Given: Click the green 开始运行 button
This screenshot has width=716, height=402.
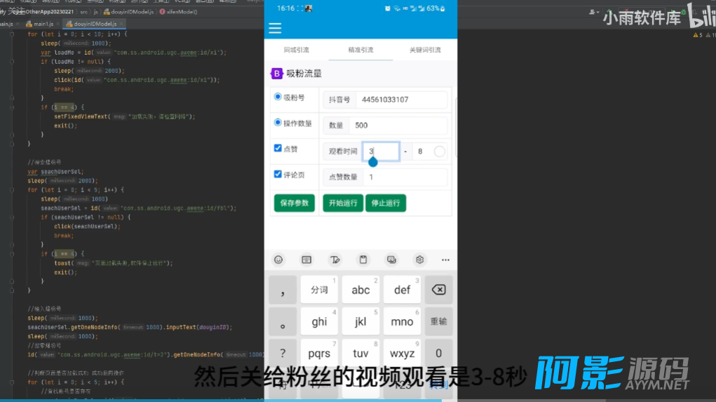Looking at the screenshot, I should [343, 203].
